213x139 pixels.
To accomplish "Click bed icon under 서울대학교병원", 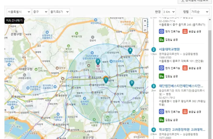I will pyautogui.click(x=161, y=76).
